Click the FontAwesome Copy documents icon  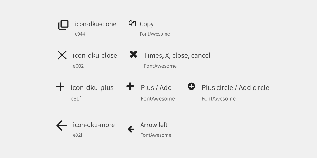click(132, 23)
